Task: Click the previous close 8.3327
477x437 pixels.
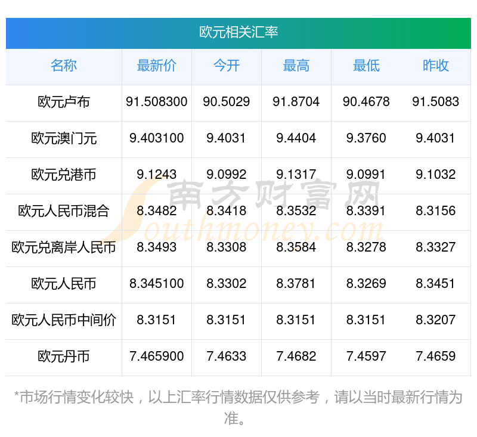Action: (x=436, y=247)
